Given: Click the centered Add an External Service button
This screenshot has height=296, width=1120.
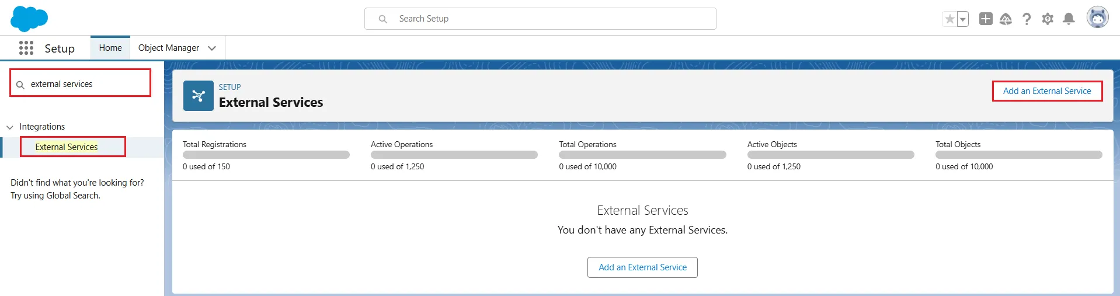Looking at the screenshot, I should point(642,267).
